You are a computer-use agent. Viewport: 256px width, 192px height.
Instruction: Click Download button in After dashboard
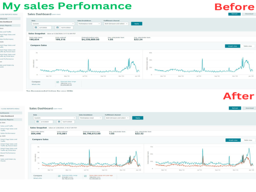click(x=249, y=108)
